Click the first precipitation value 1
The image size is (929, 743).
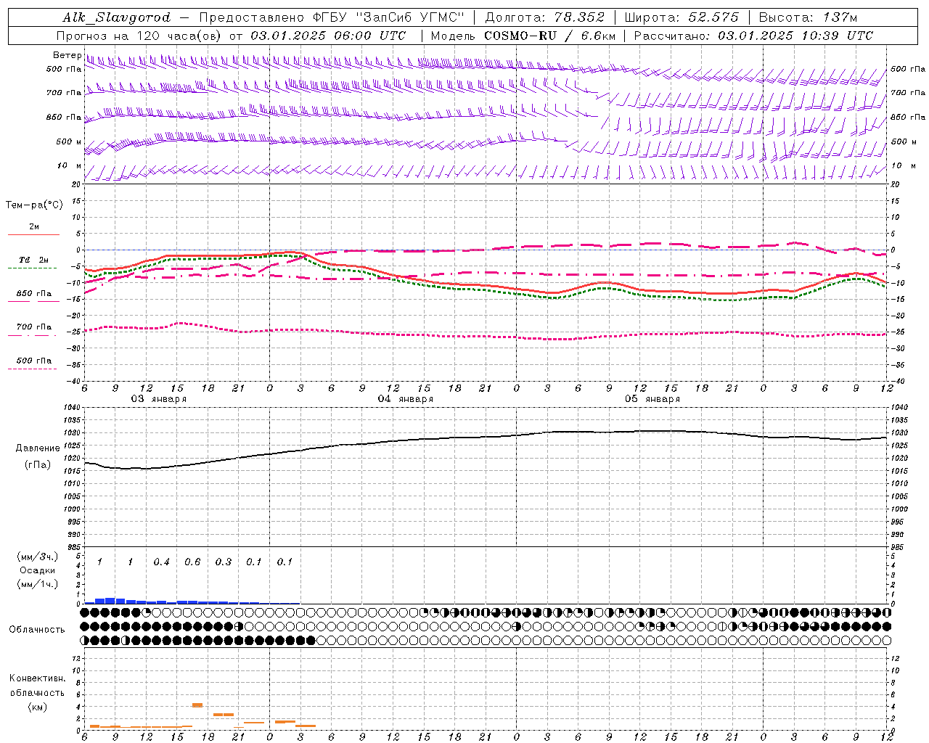(99, 562)
